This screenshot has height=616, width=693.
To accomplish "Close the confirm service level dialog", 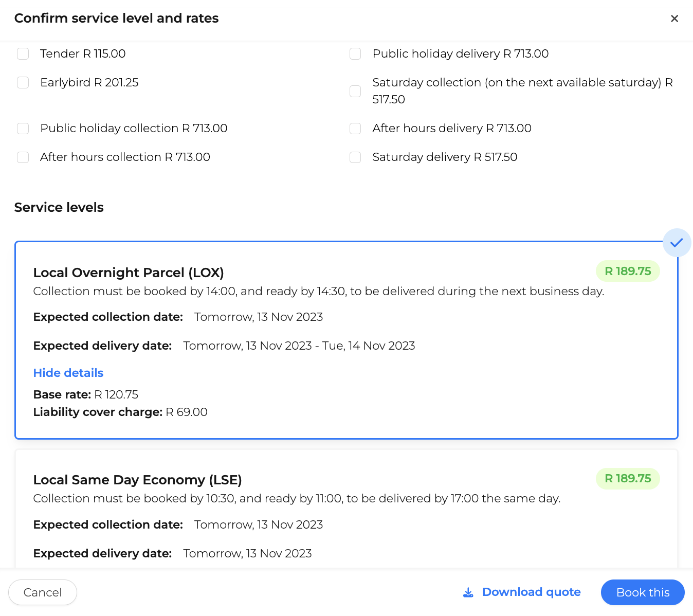I will tap(674, 19).
